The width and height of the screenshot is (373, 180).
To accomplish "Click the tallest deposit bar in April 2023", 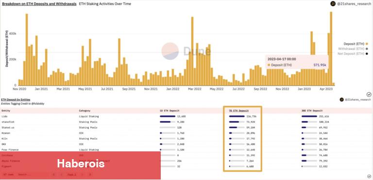I will pyautogui.click(x=331, y=49).
